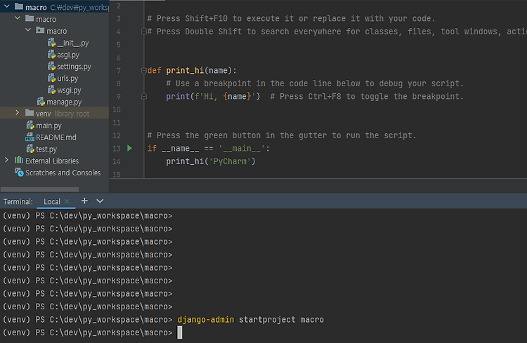The height and width of the screenshot is (343, 527).
Task: Click the External Libraries icon
Action: (x=19, y=161)
